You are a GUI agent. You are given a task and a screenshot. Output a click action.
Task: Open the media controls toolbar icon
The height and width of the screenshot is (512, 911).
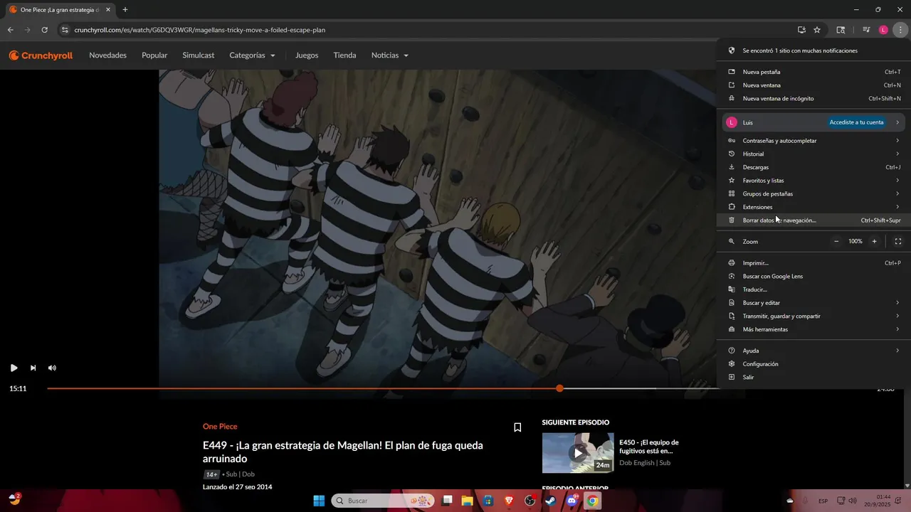(865, 30)
